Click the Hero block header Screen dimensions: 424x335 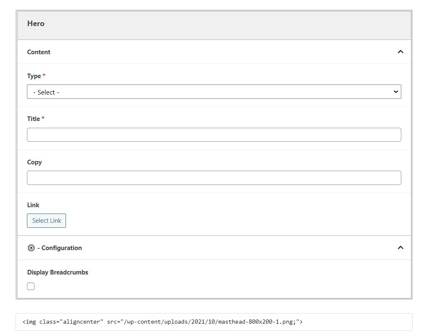tap(36, 24)
